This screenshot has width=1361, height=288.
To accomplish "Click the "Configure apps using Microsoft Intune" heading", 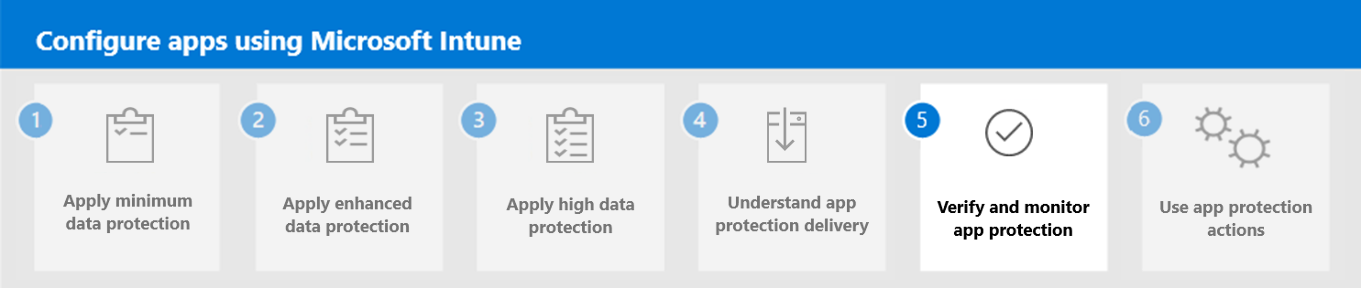I will [x=278, y=41].
